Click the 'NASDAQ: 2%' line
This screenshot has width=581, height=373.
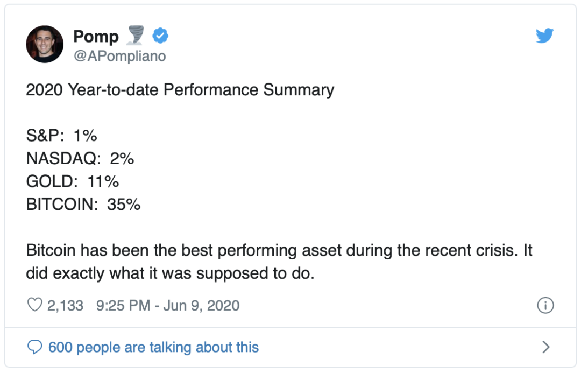[x=80, y=158]
